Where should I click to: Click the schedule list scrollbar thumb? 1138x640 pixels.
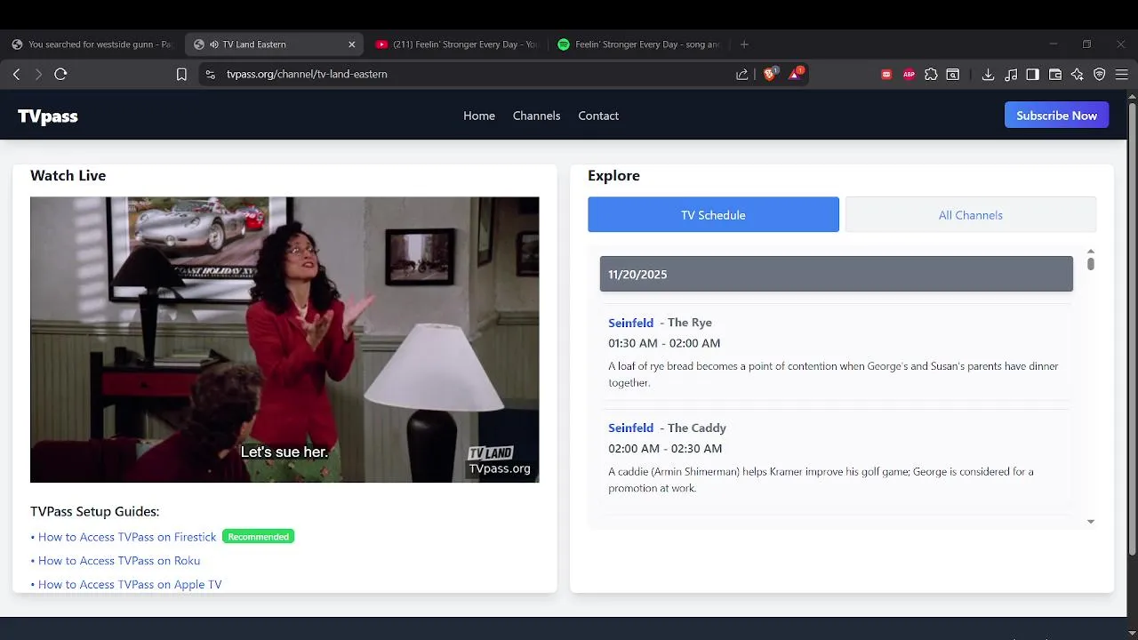[x=1091, y=264]
